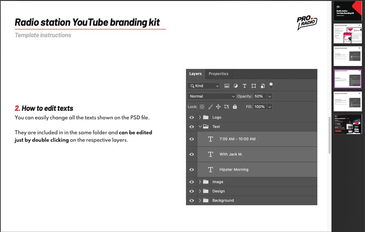Open the Normal blend mode dropdown
This screenshot has width=365, height=232.
211,96
